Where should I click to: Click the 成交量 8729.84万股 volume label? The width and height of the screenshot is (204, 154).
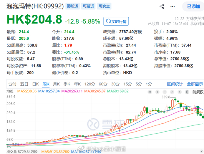point(22,152)
